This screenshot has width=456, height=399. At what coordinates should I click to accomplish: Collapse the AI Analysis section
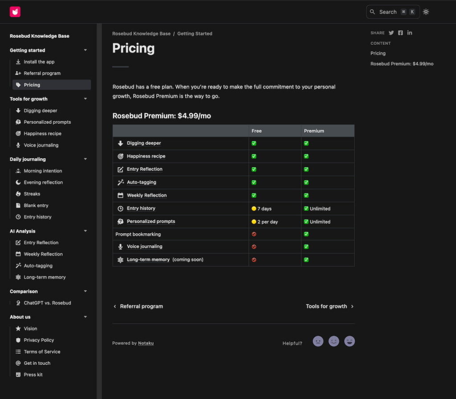click(x=85, y=231)
